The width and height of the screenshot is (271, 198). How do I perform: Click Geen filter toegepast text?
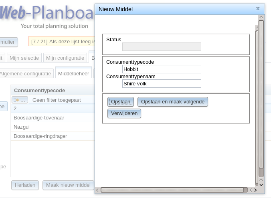(57, 100)
